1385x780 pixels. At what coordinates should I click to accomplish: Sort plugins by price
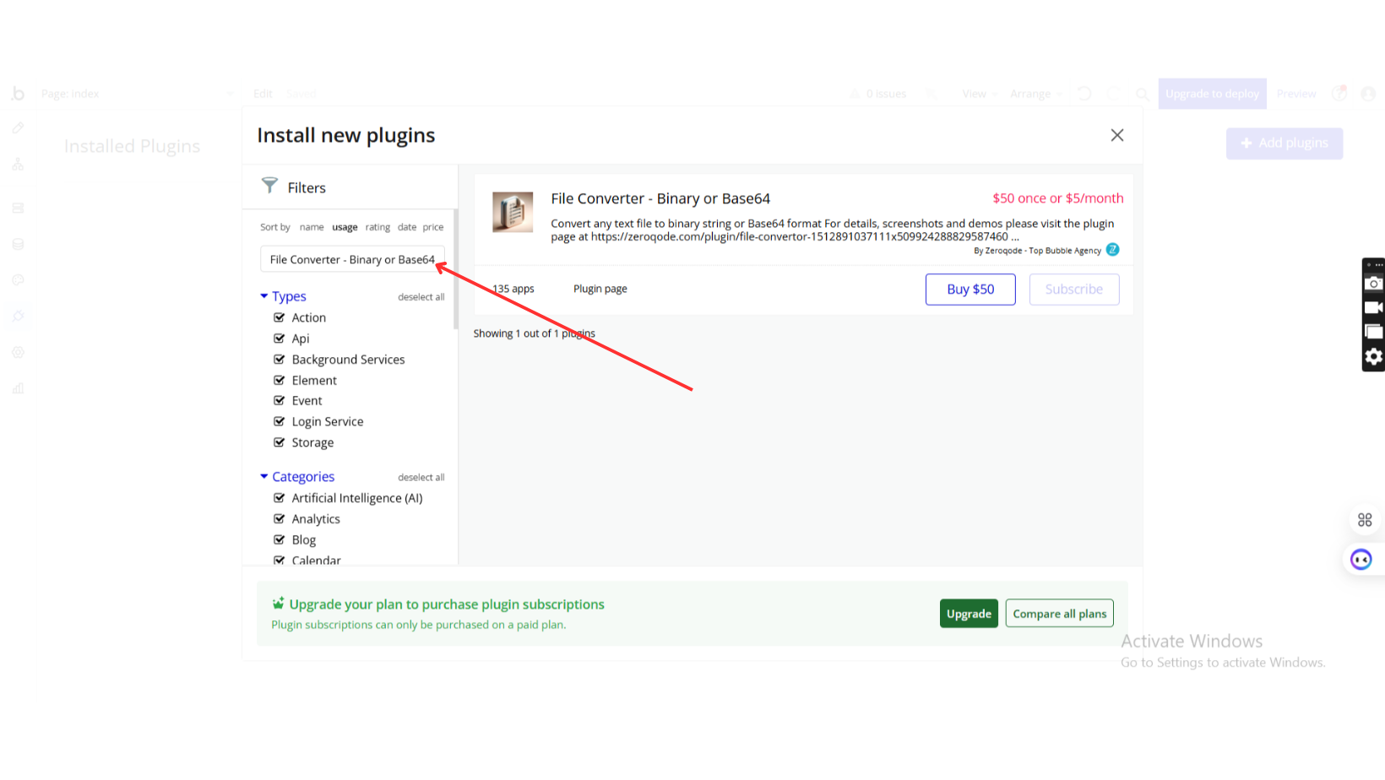[x=433, y=227]
